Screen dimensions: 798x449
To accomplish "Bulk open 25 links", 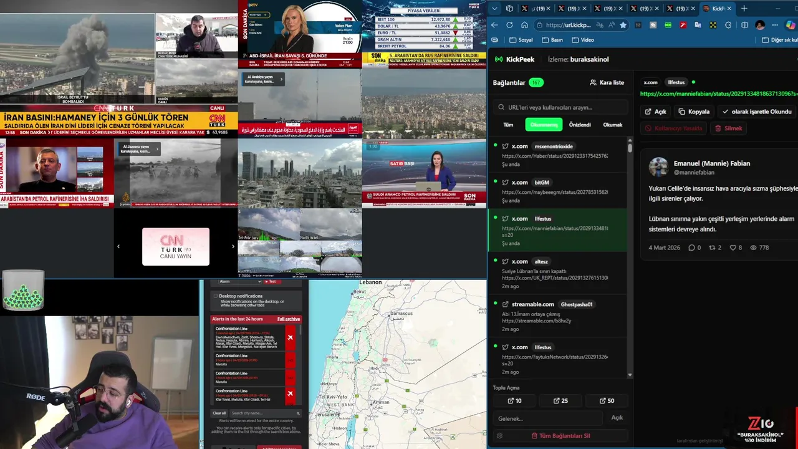I will tap(560, 400).
